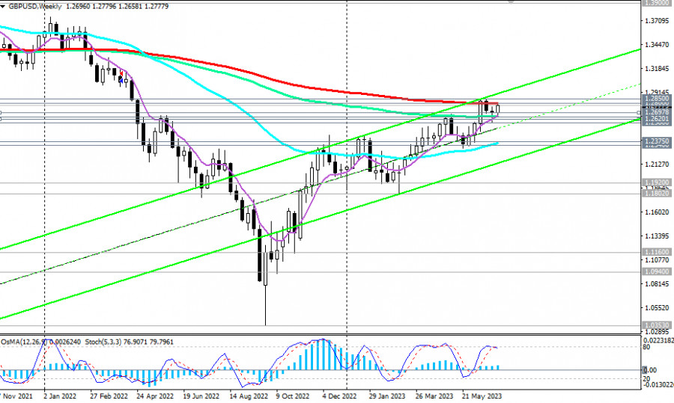Open the chart menu triangle beside GBPUSD
Screen dimensions: 674x403
pos(3,7)
